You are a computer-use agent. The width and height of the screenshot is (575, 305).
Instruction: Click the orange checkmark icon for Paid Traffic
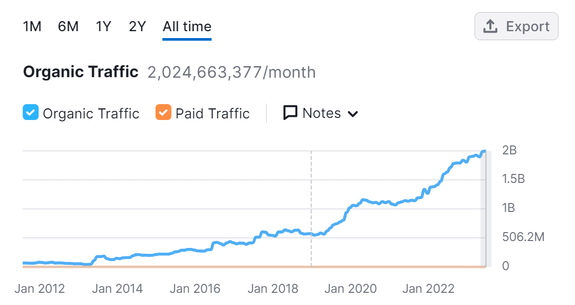162,113
